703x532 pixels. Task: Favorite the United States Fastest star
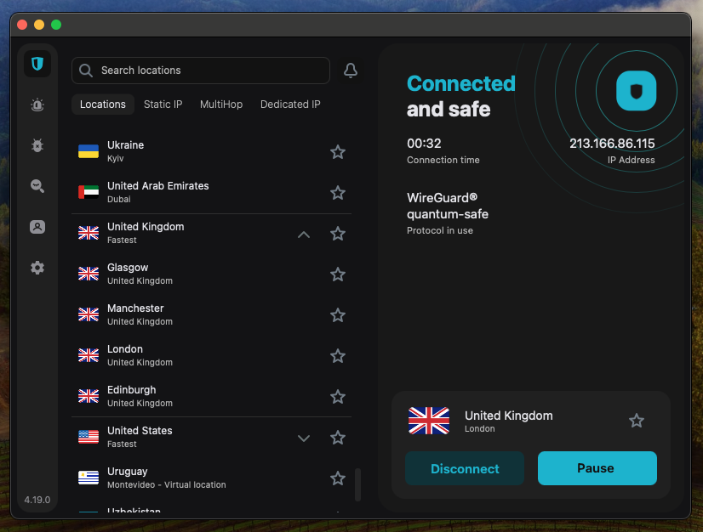338,437
